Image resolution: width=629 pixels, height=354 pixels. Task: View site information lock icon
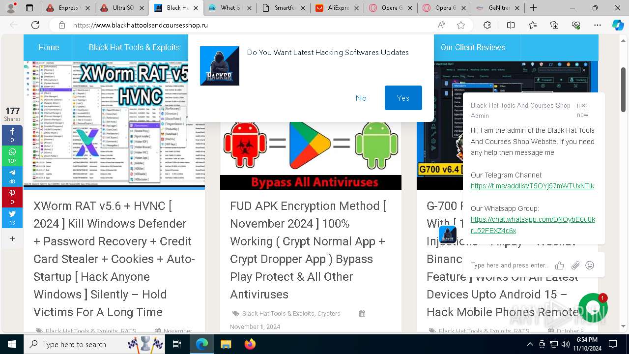61,25
